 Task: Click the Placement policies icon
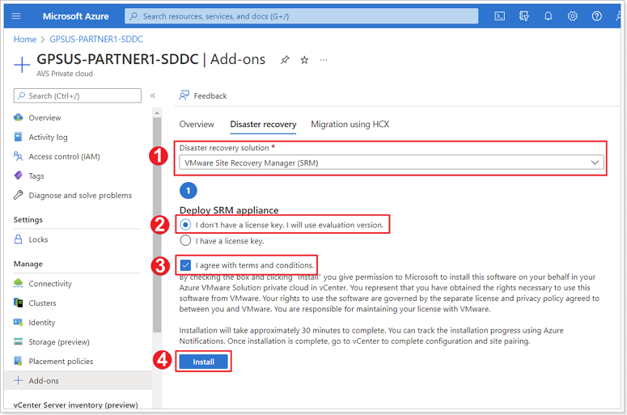(x=18, y=361)
